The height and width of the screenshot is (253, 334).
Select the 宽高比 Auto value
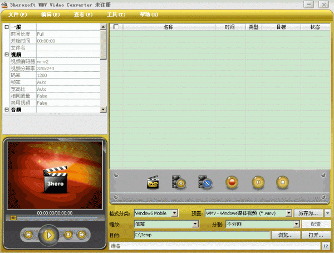click(x=68, y=89)
